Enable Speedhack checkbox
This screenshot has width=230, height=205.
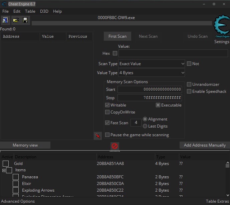189,91
